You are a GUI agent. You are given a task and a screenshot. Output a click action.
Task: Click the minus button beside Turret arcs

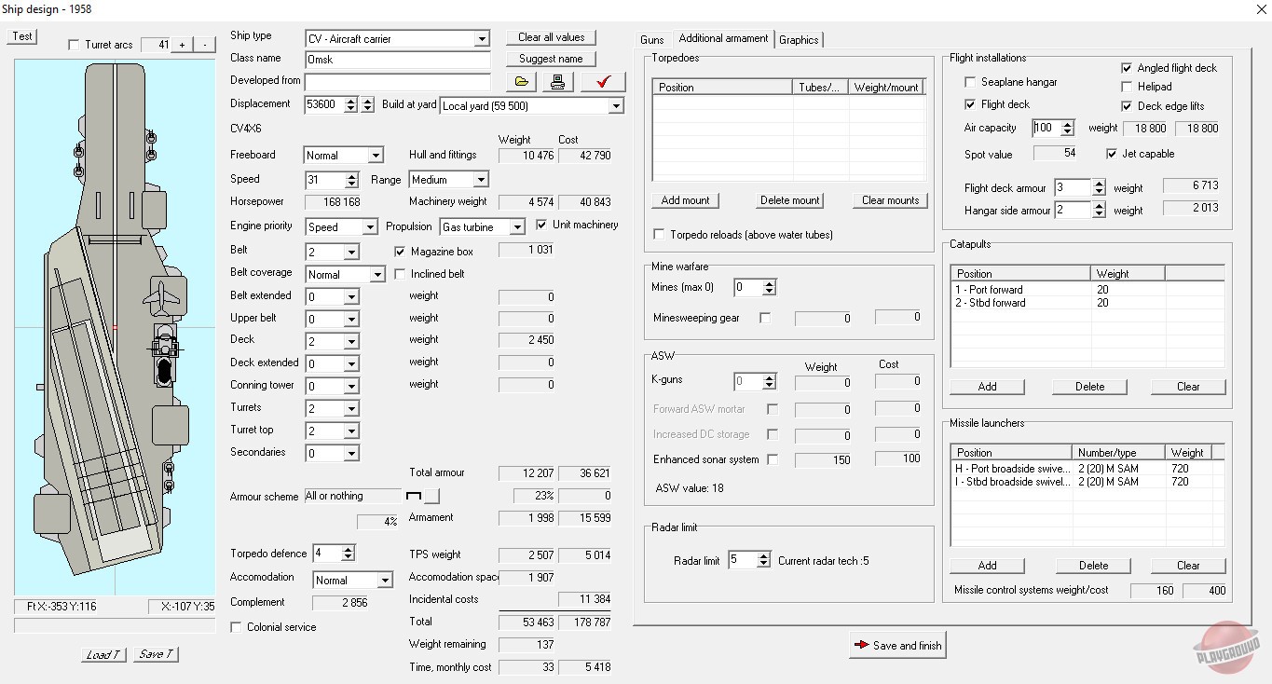(204, 45)
